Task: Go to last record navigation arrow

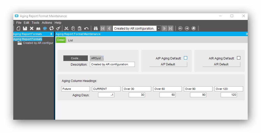Action: [x=171, y=29]
